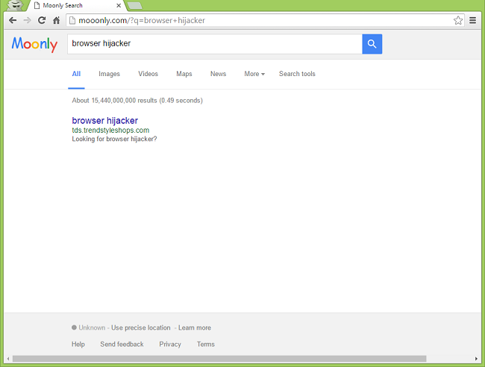This screenshot has width=485, height=367.
Task: Bookmark this page with the star icon
Action: pyautogui.click(x=458, y=20)
